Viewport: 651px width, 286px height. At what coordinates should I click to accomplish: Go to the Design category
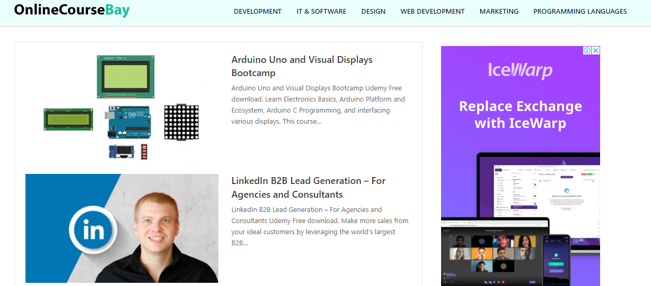(x=373, y=11)
